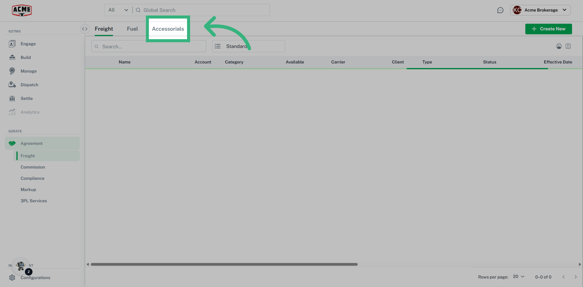583x287 pixels.
Task: Switch to the Accessorials tab
Action: pos(168,29)
